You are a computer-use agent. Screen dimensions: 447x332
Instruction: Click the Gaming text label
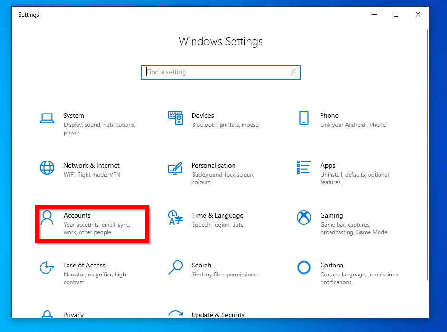[331, 215]
